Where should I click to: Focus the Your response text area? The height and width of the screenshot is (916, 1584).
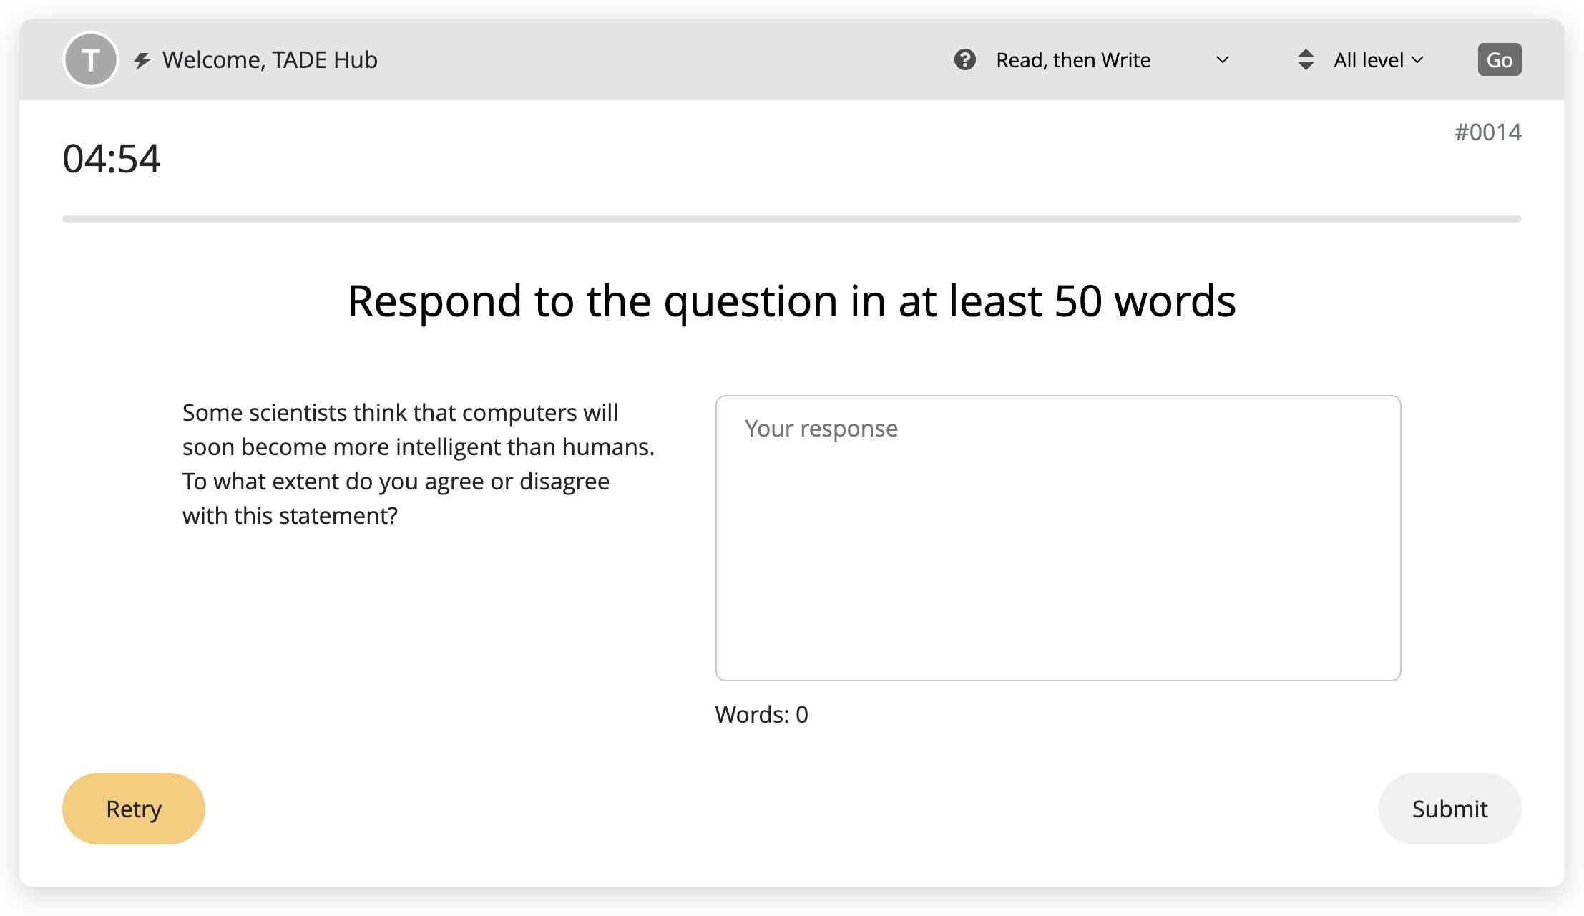tap(1057, 537)
